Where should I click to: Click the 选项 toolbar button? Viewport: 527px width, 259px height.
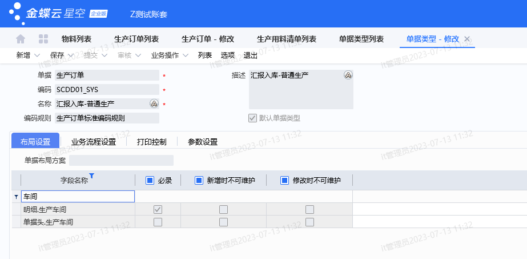228,55
